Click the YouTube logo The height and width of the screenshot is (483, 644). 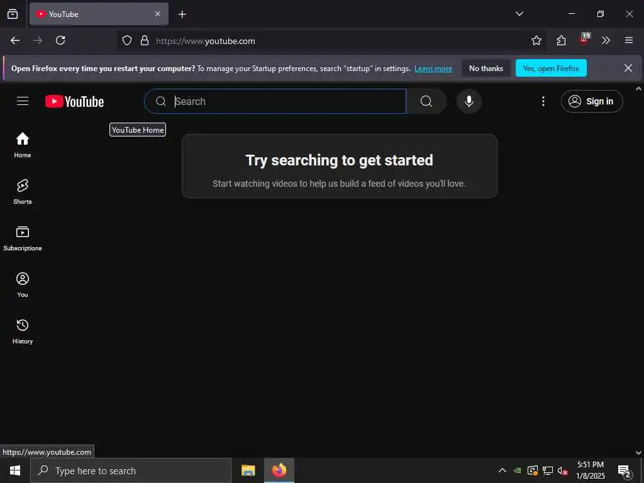click(74, 101)
